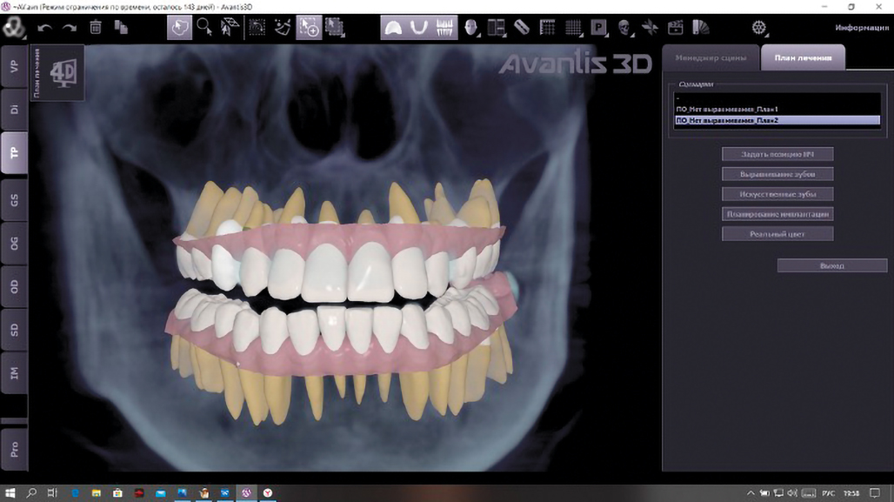This screenshot has height=502, width=894.
Task: Click the lower jaw arch icon
Action: [419, 28]
